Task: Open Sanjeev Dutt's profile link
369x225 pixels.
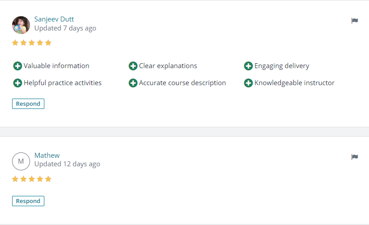Action: [x=54, y=19]
